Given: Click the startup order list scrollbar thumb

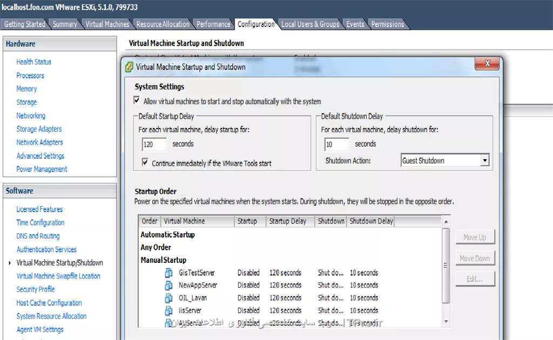Looking at the screenshot, I should (446, 266).
